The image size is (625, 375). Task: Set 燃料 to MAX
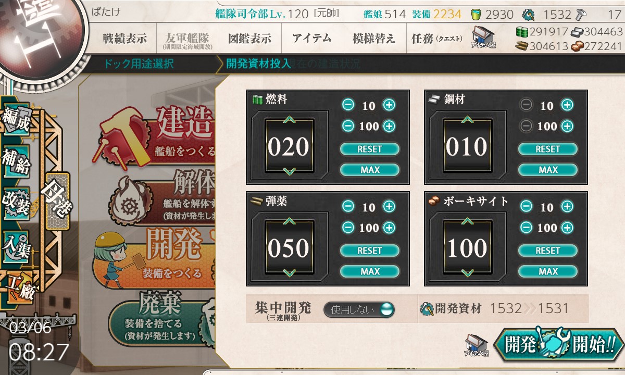[x=370, y=170]
